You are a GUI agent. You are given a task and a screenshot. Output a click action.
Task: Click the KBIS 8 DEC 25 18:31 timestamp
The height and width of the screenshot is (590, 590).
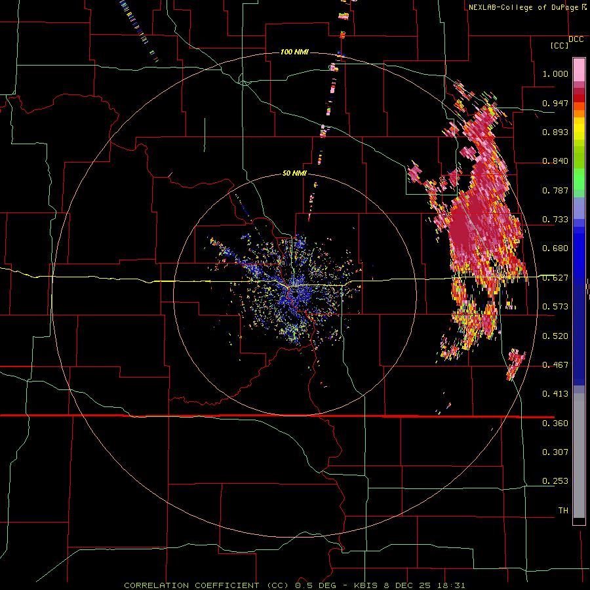coord(409,585)
